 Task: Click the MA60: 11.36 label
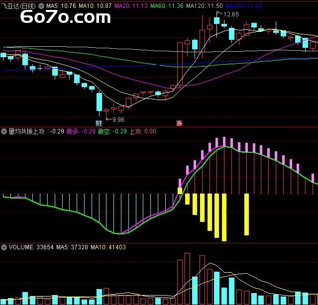(167, 6)
